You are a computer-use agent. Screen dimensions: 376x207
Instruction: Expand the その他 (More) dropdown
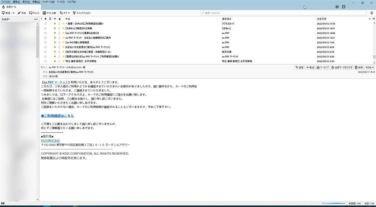370,68
